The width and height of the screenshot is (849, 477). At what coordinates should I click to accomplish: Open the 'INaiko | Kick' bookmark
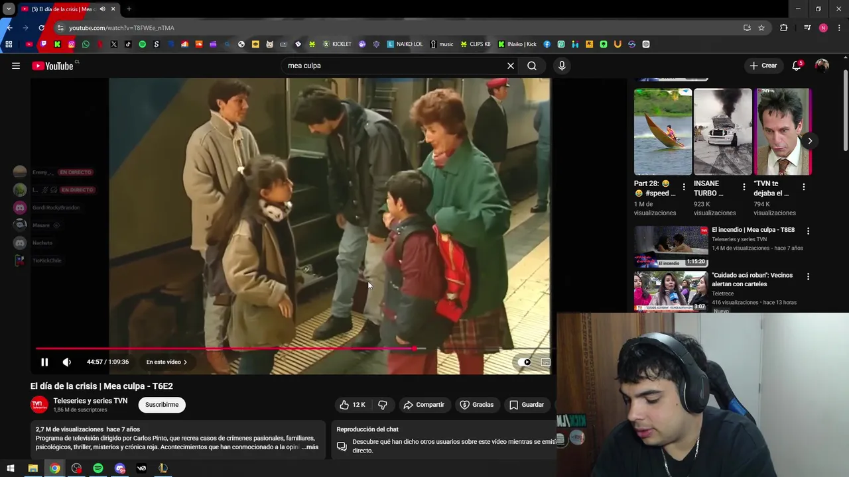[x=517, y=44]
